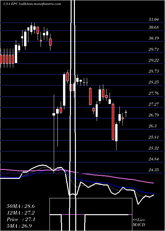Click the '5MA : 26.9' readout
Screen dimensions: 165x231
click(19, 226)
